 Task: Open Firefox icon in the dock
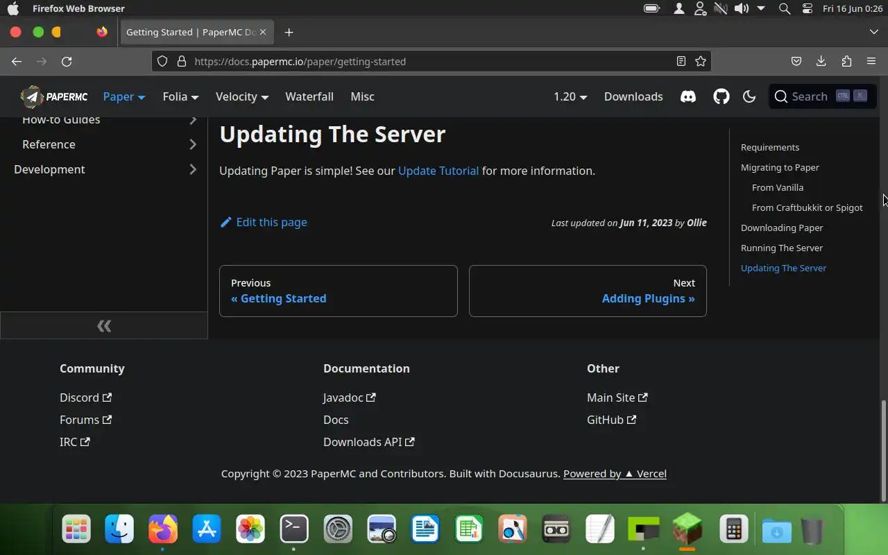coord(163,530)
